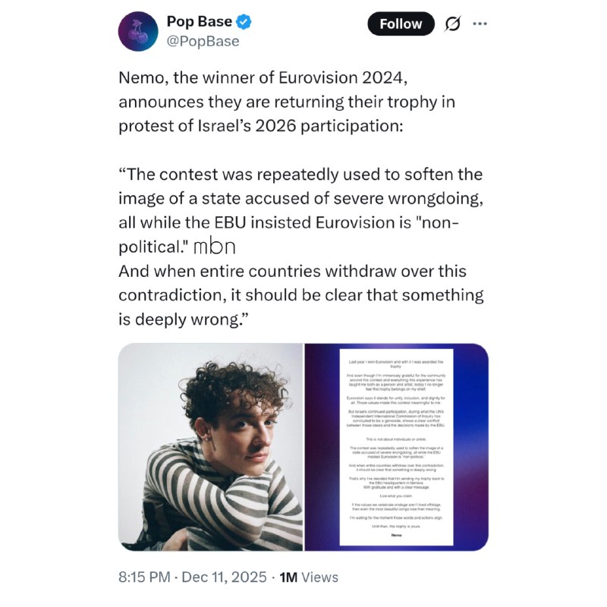Click the blue verified badge
The image size is (607, 607).
(244, 22)
